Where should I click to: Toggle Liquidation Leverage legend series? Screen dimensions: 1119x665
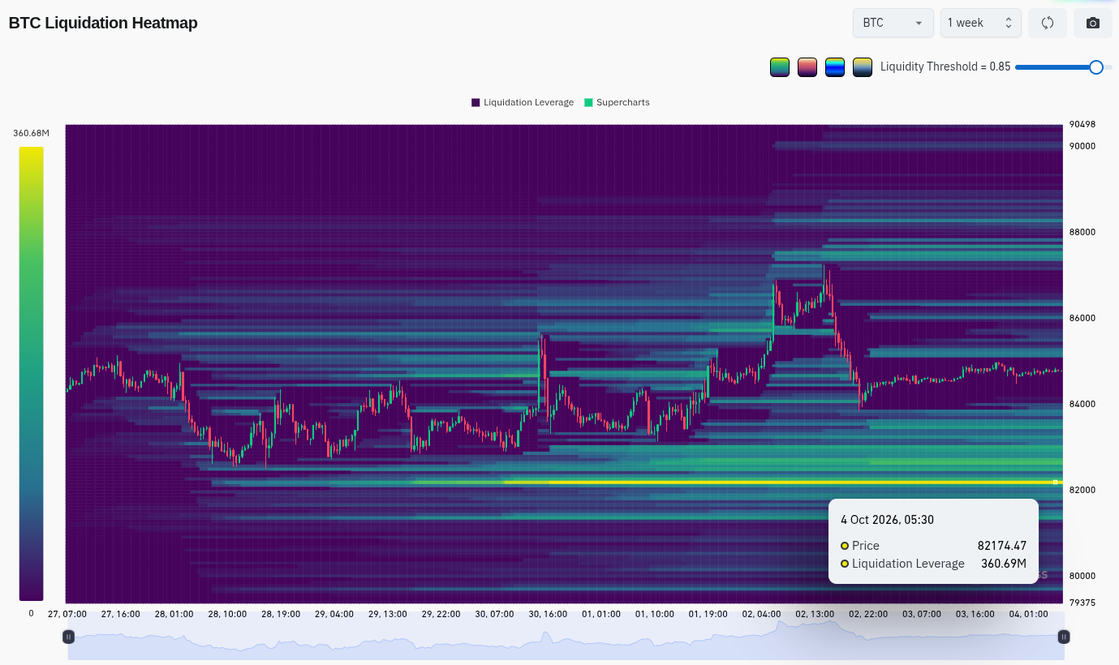coord(523,102)
